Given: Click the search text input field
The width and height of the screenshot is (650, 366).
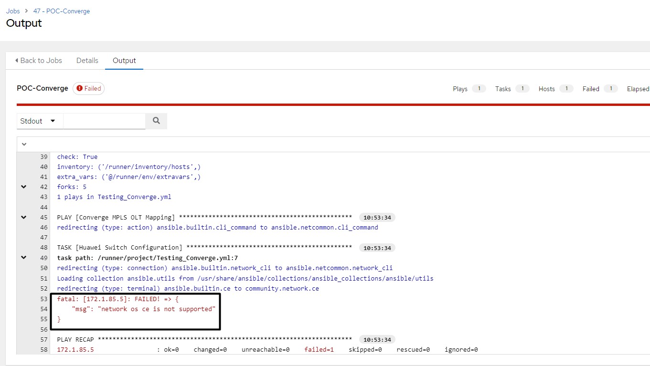Looking at the screenshot, I should pyautogui.click(x=104, y=121).
